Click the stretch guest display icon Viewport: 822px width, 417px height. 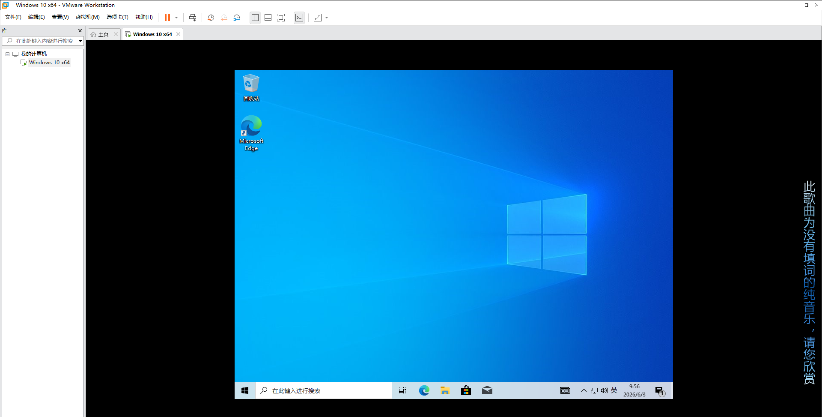tap(318, 18)
